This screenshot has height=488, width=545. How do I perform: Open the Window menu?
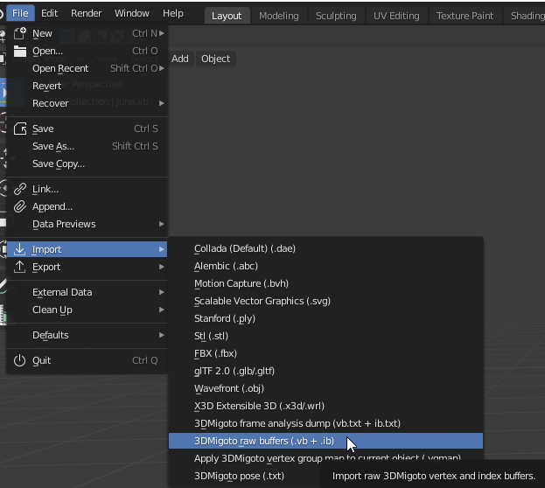pos(132,13)
